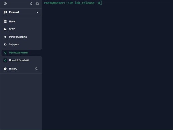Select the Personal vault label

[x=14, y=12]
